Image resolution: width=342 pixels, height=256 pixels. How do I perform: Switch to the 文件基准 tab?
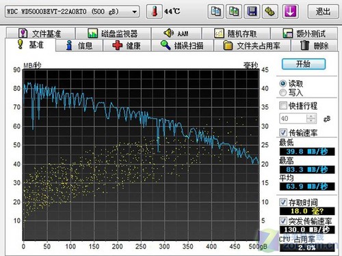[40, 33]
